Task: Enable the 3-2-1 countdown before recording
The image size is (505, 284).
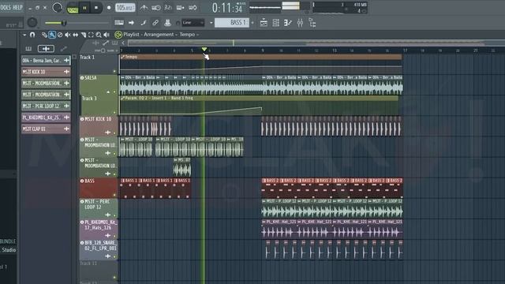Action: [x=168, y=7]
